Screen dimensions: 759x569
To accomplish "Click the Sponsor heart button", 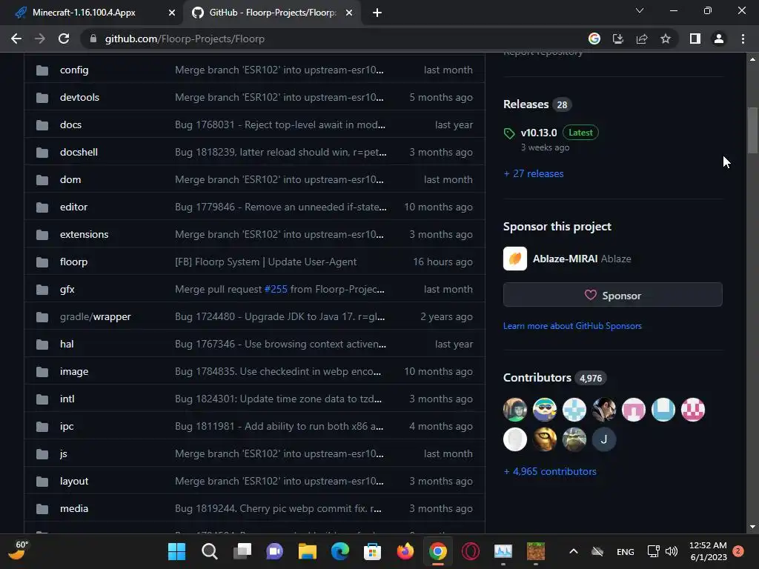I will [613, 295].
